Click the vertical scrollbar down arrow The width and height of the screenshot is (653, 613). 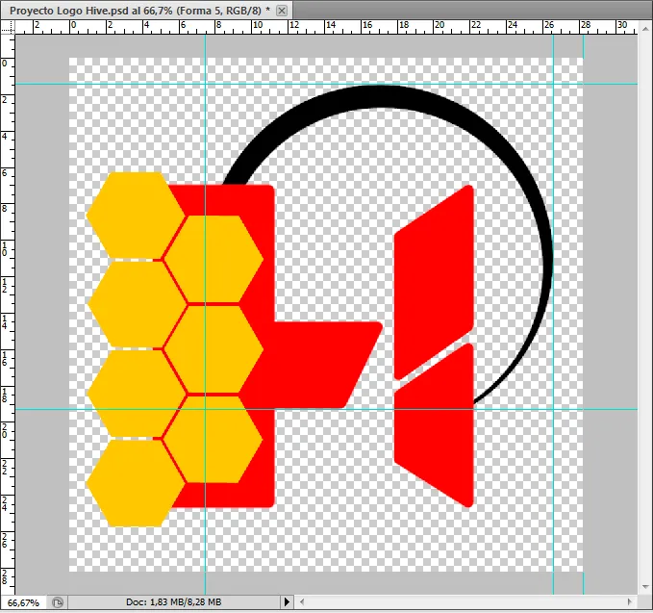coord(645,587)
